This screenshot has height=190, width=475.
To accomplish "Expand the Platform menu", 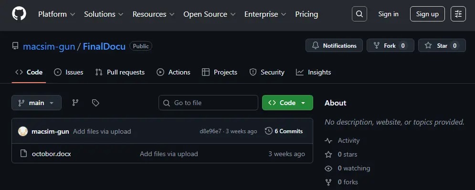I will click(56, 14).
